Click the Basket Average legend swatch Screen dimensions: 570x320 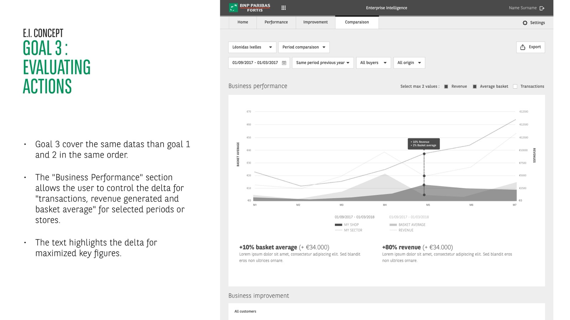pos(393,225)
